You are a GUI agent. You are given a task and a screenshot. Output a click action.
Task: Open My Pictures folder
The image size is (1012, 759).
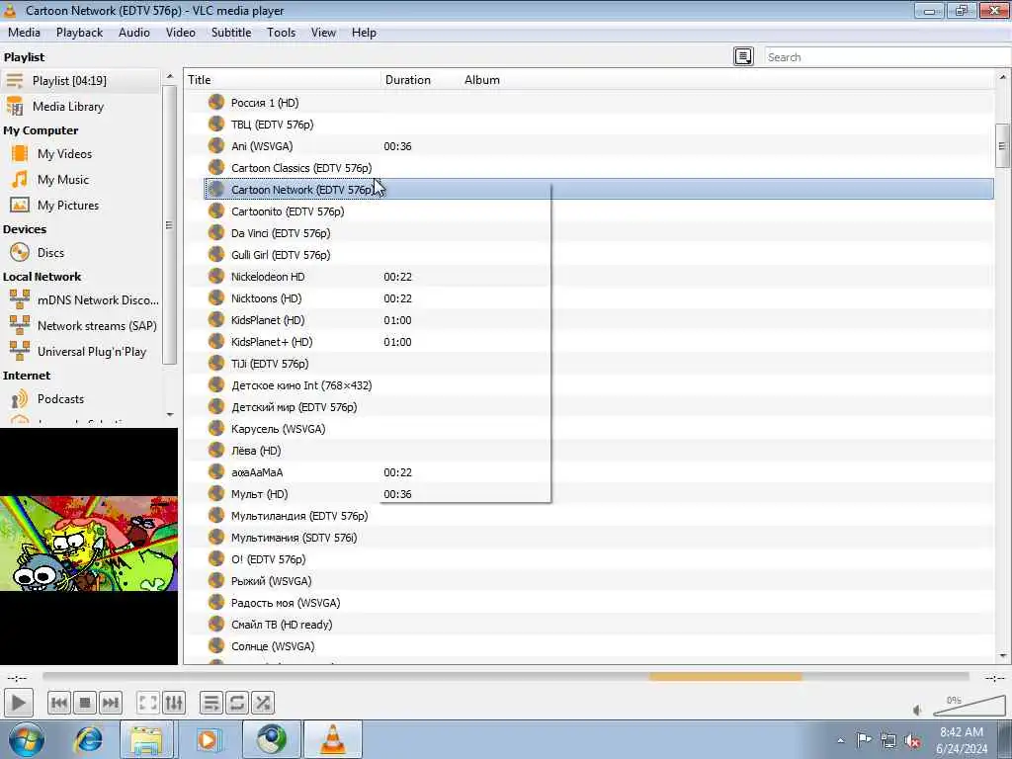point(81,206)
